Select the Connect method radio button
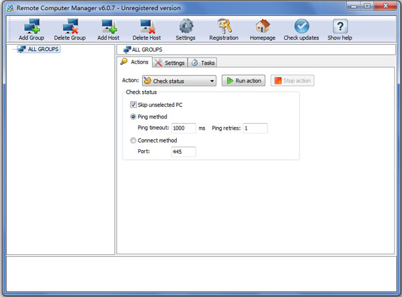The image size is (402, 297). pos(133,140)
